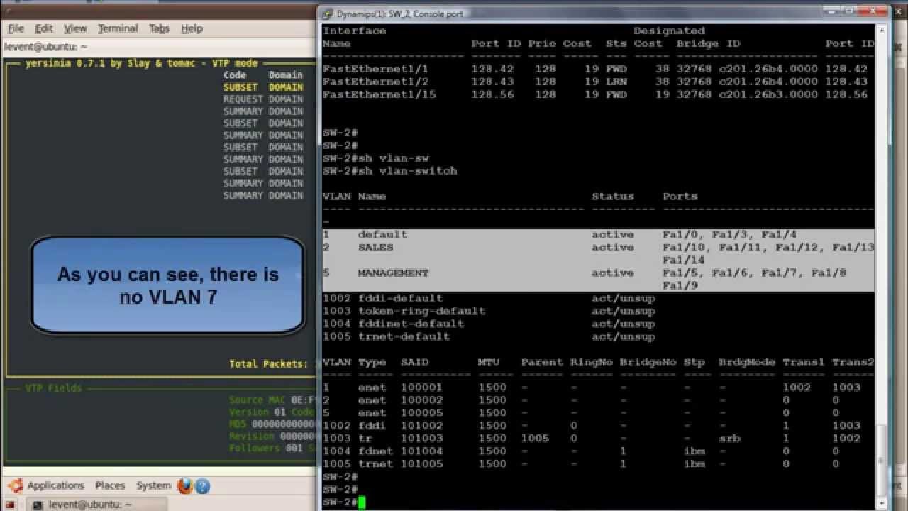
Task: Click the SAID value 101003
Action: (x=421, y=439)
